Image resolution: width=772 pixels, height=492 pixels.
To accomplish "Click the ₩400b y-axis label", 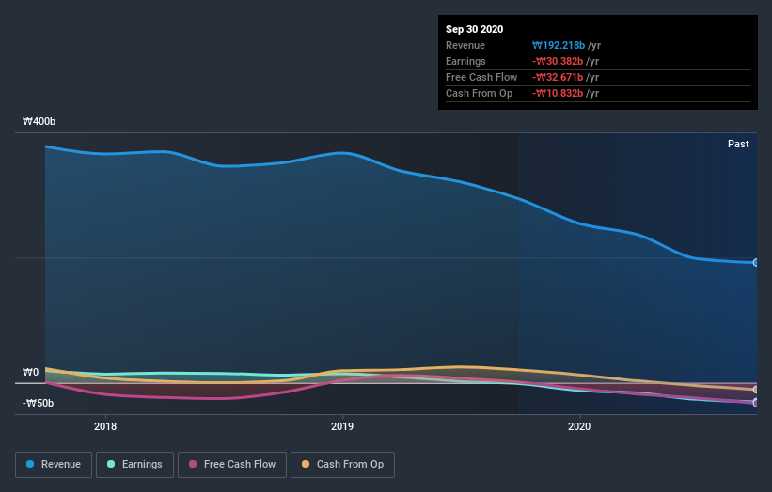I will (39, 121).
